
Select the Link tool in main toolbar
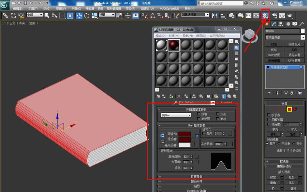(5, 15)
